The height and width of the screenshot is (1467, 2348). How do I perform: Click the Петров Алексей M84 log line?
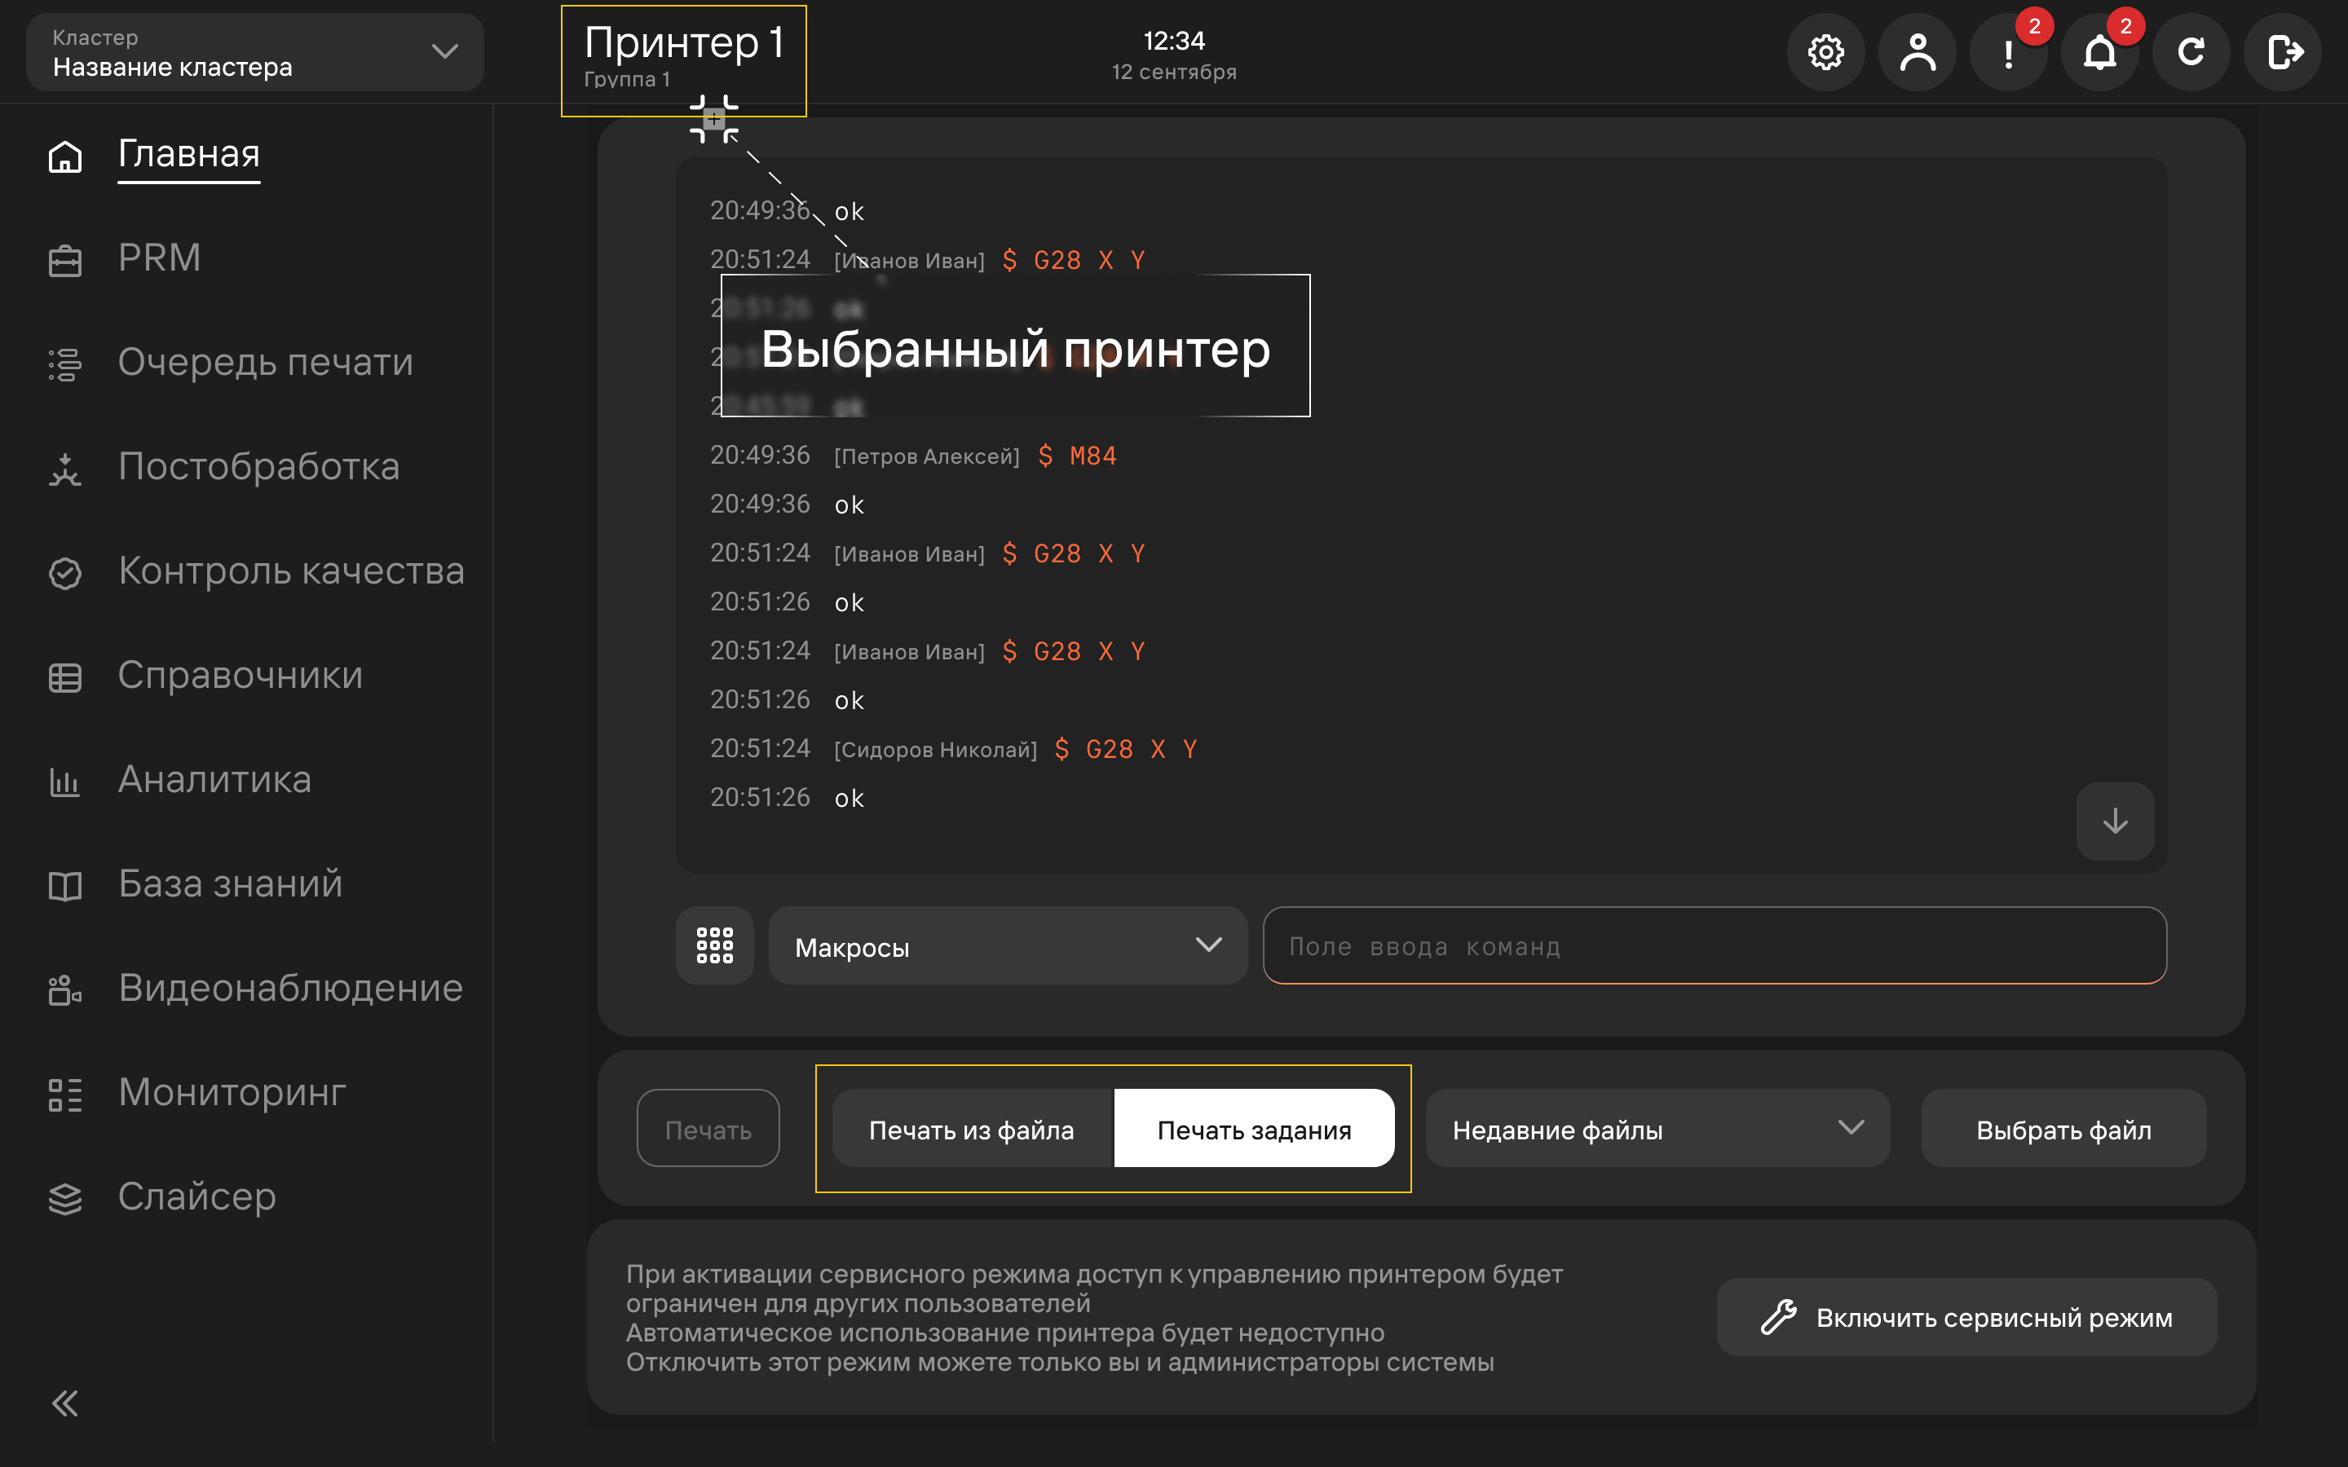913,455
